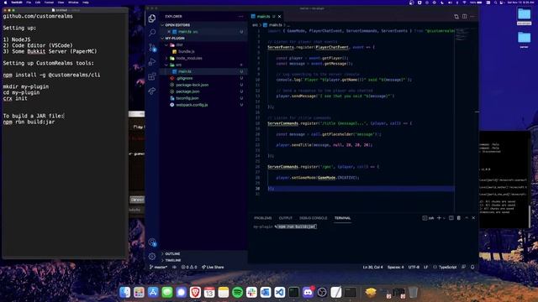Open Trash in the Dock
Screen dimensions: 538x302
[413, 293]
